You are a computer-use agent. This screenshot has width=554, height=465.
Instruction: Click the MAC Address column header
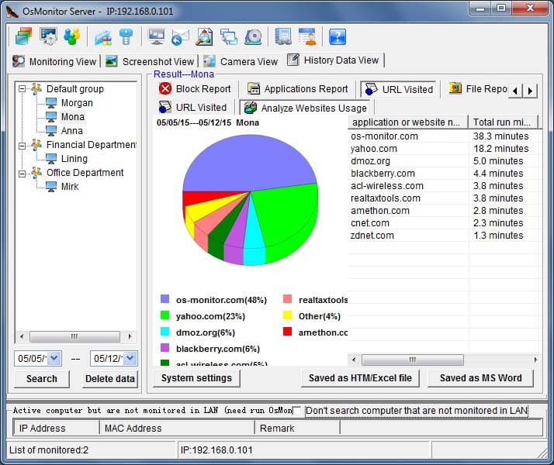point(177,428)
